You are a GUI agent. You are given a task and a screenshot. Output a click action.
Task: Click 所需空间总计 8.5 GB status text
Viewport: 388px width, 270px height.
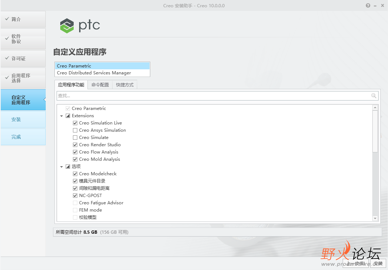(77, 232)
